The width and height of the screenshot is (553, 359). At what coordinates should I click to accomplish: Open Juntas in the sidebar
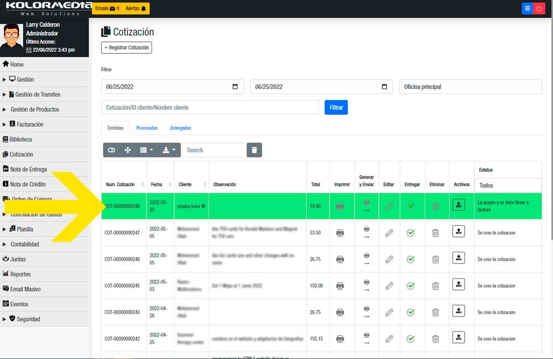point(44,259)
